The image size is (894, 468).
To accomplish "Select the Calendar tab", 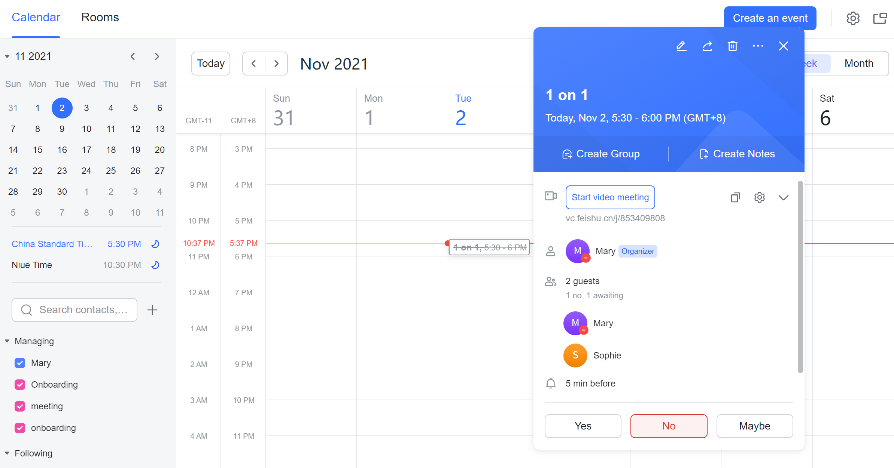I will (x=36, y=17).
